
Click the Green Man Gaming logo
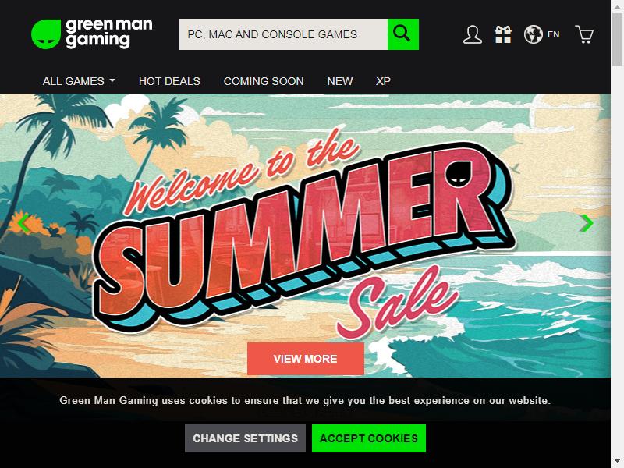[x=92, y=34]
